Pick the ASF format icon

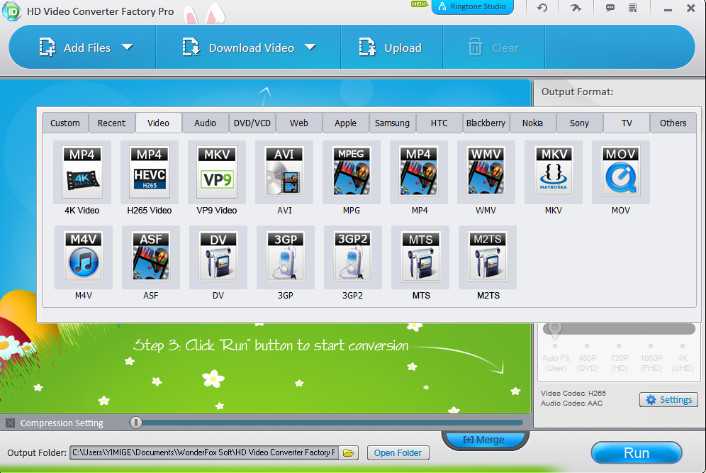(151, 257)
